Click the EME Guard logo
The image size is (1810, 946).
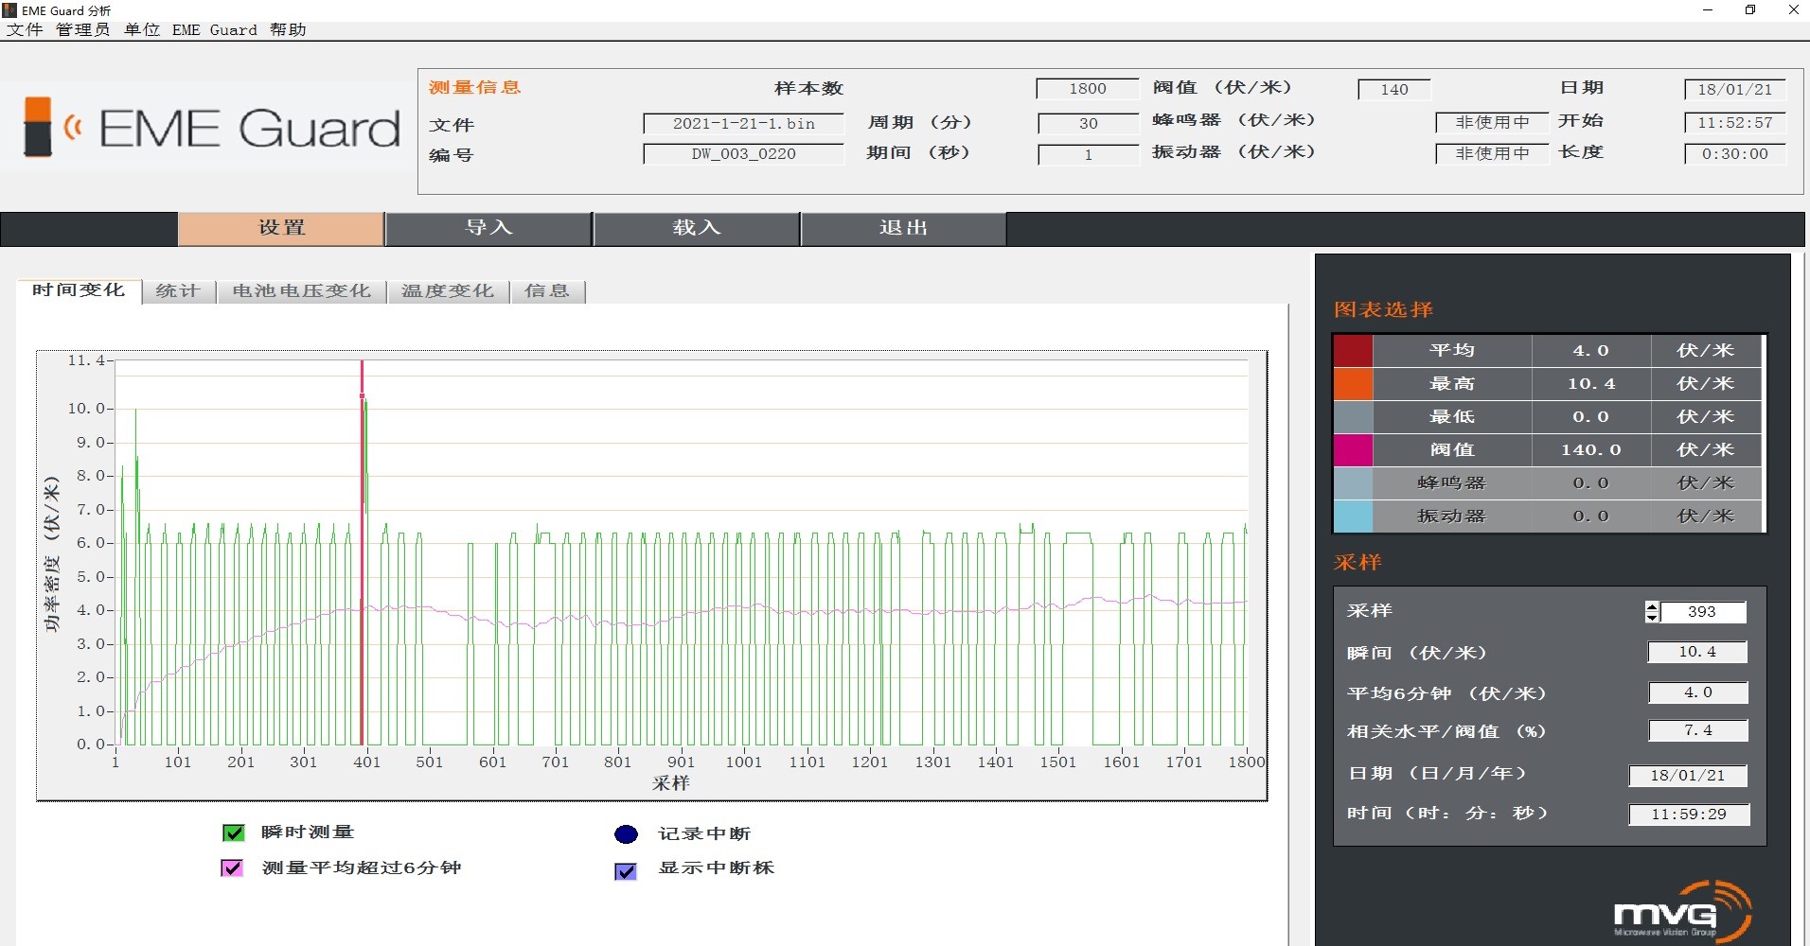click(x=210, y=128)
